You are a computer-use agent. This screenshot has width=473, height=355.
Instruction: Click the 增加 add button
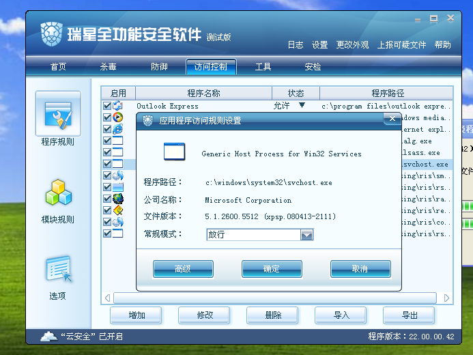(x=136, y=315)
